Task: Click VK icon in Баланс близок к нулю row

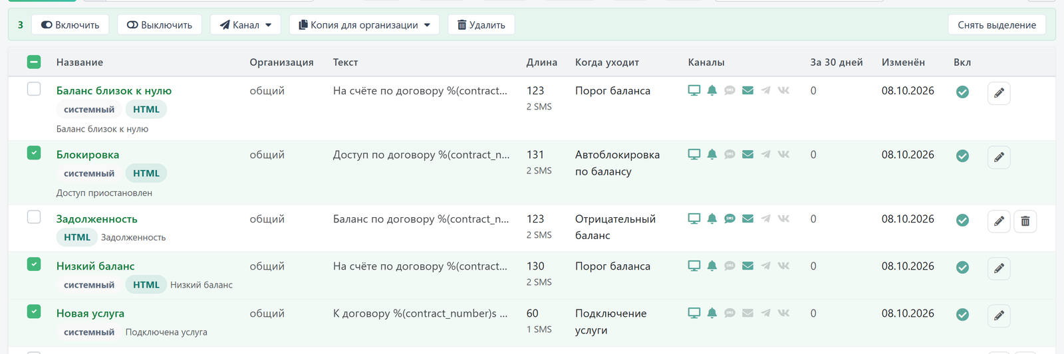Action: (783, 90)
